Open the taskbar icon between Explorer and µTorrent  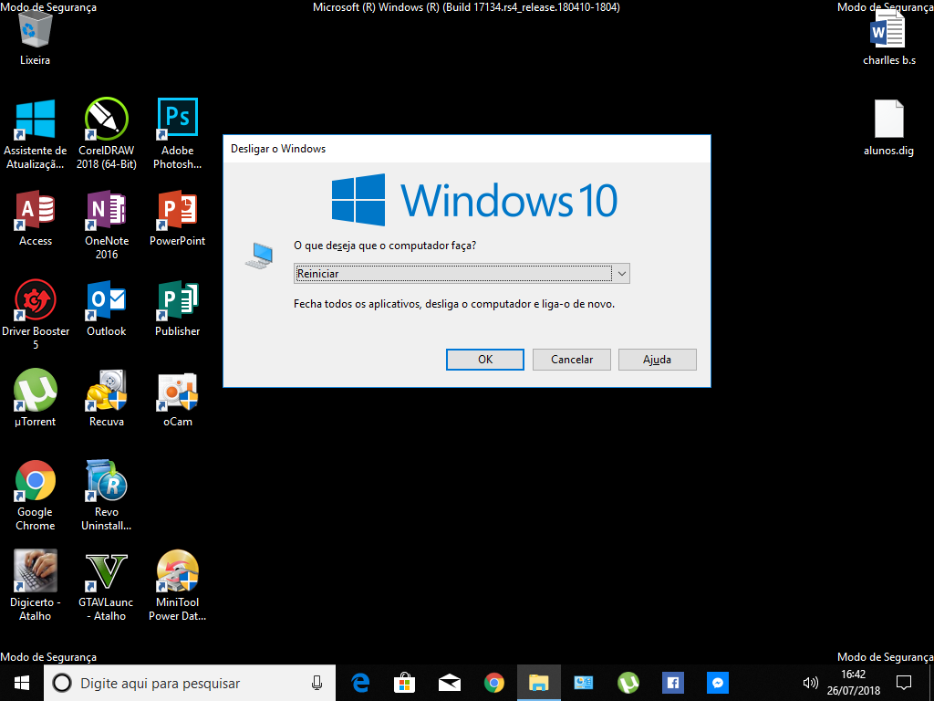pos(583,683)
